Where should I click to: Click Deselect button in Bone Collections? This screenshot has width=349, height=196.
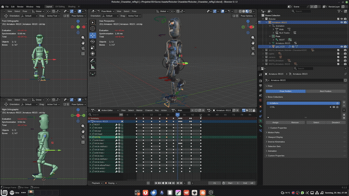coord(336,122)
